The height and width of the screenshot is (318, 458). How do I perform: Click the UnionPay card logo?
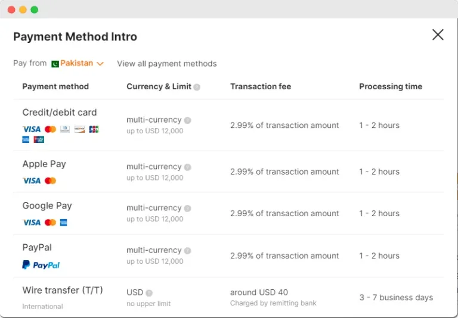[x=39, y=139]
